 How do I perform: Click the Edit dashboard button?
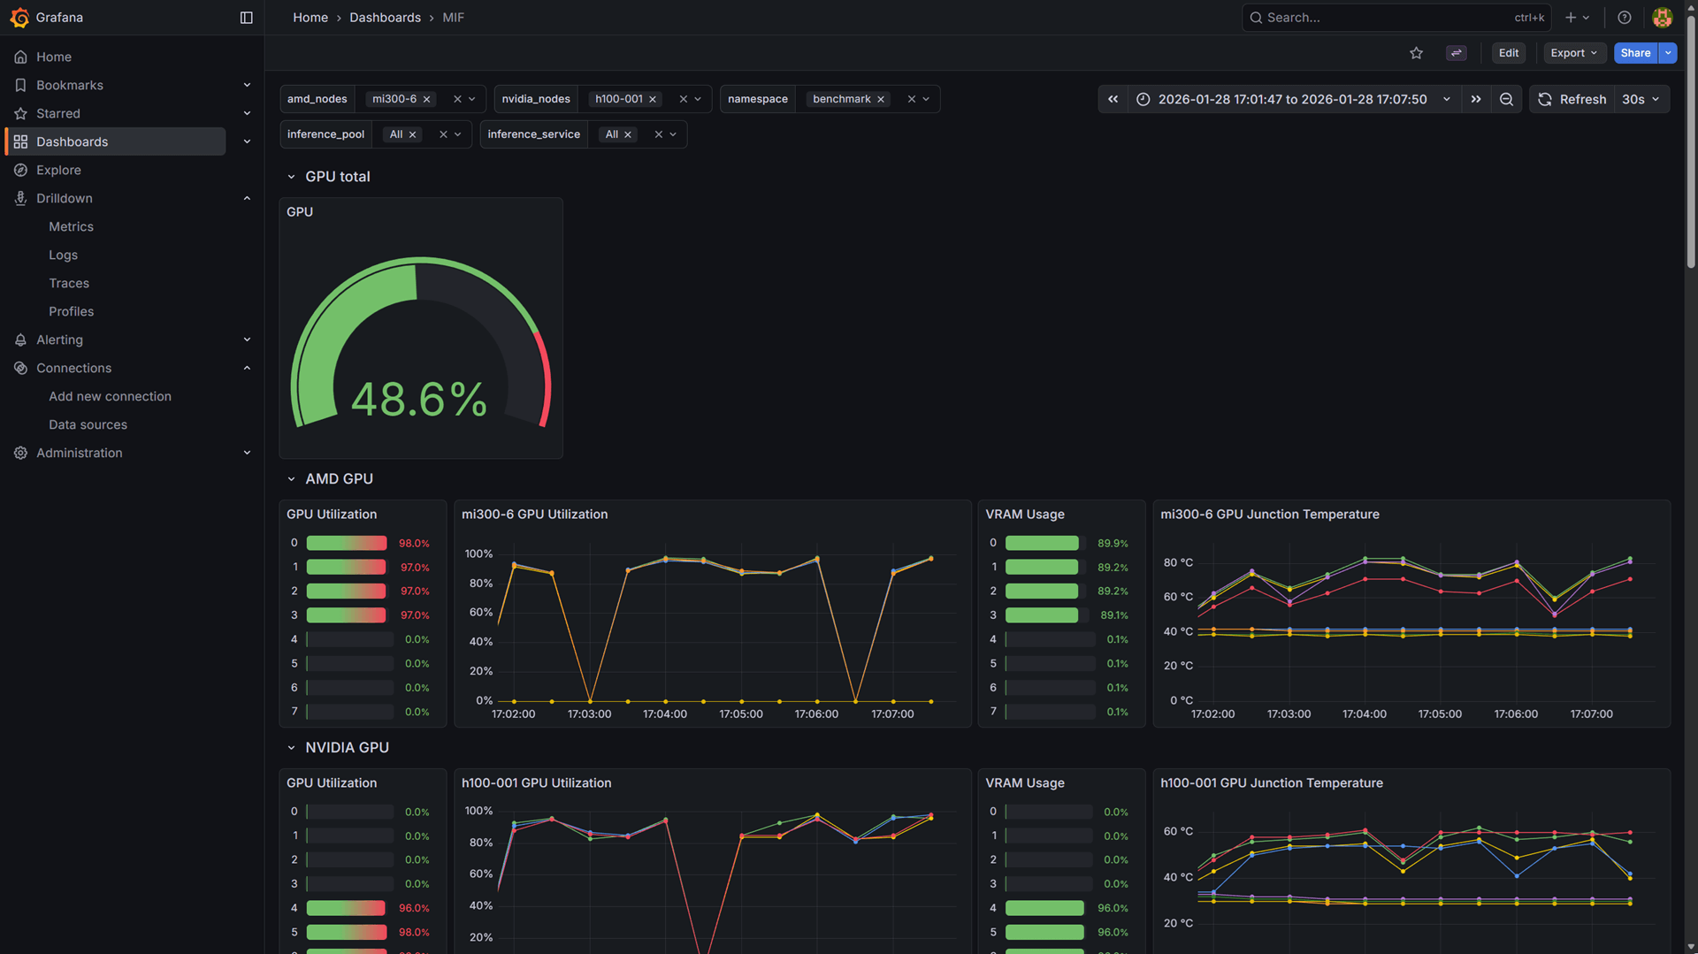(1508, 53)
